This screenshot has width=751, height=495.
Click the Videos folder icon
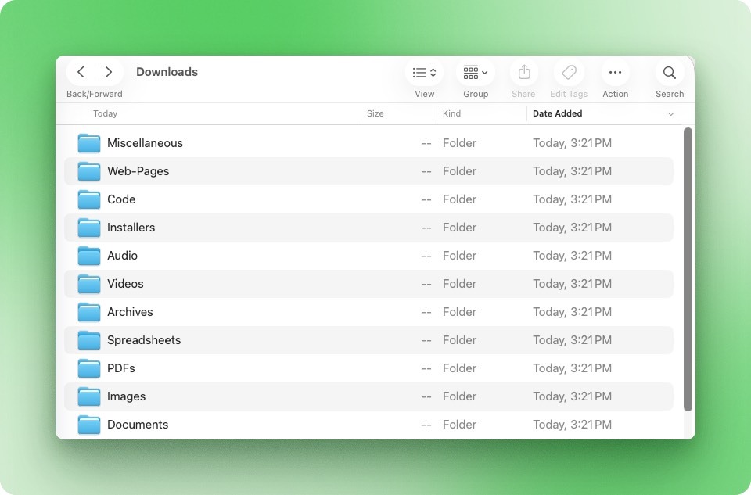[x=88, y=283]
